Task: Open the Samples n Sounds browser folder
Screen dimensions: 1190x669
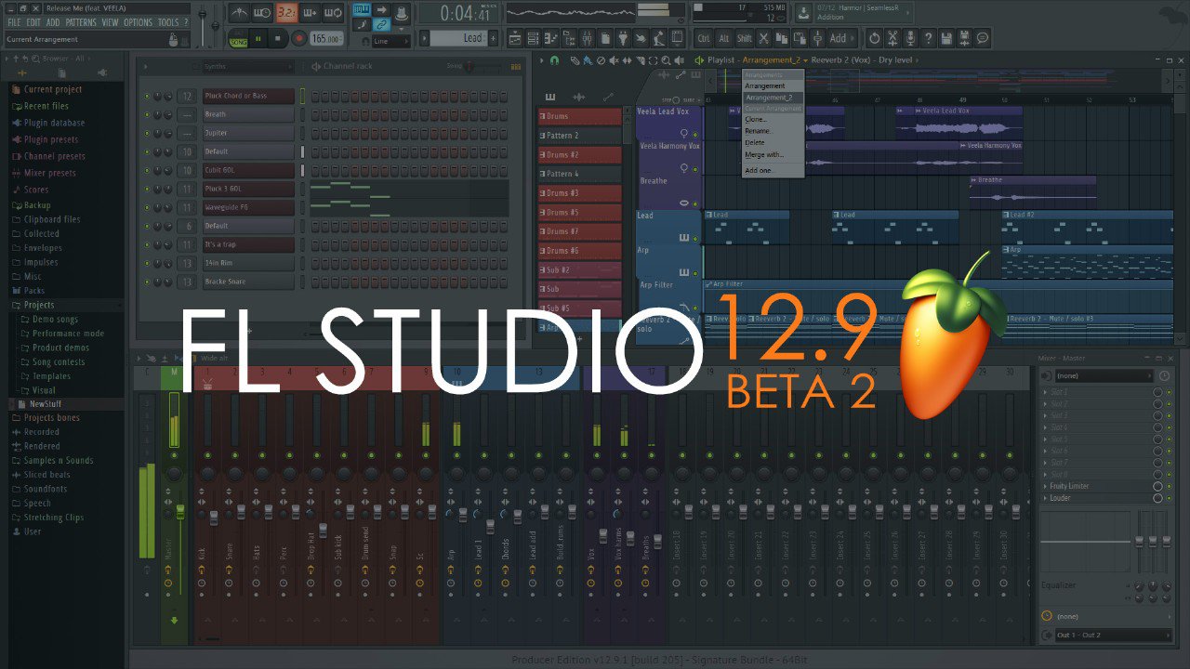Action: (59, 461)
